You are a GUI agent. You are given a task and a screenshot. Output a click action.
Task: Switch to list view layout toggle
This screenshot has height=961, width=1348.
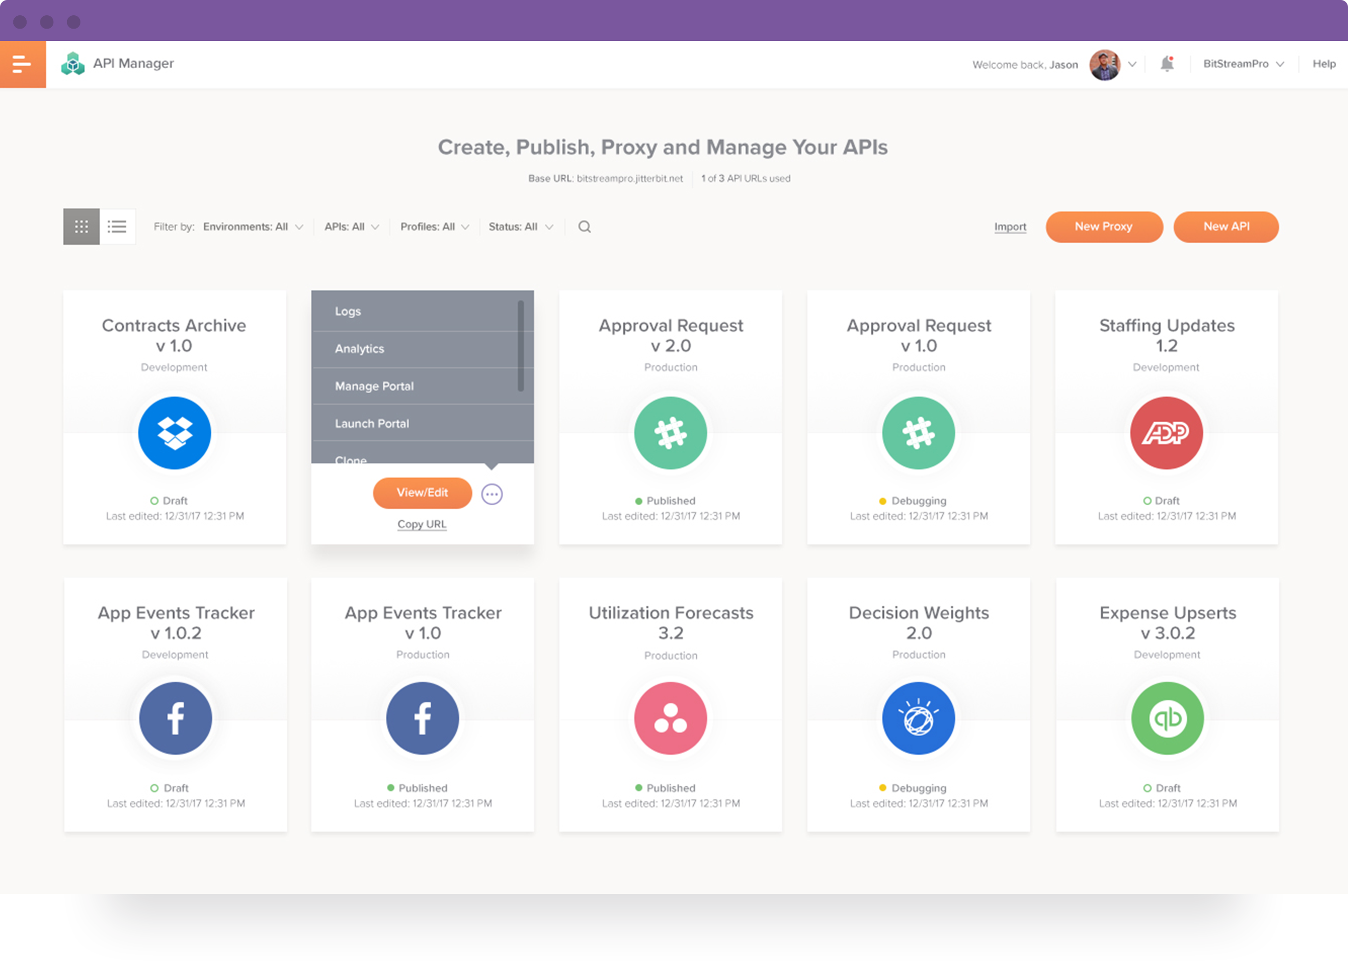[x=117, y=225]
